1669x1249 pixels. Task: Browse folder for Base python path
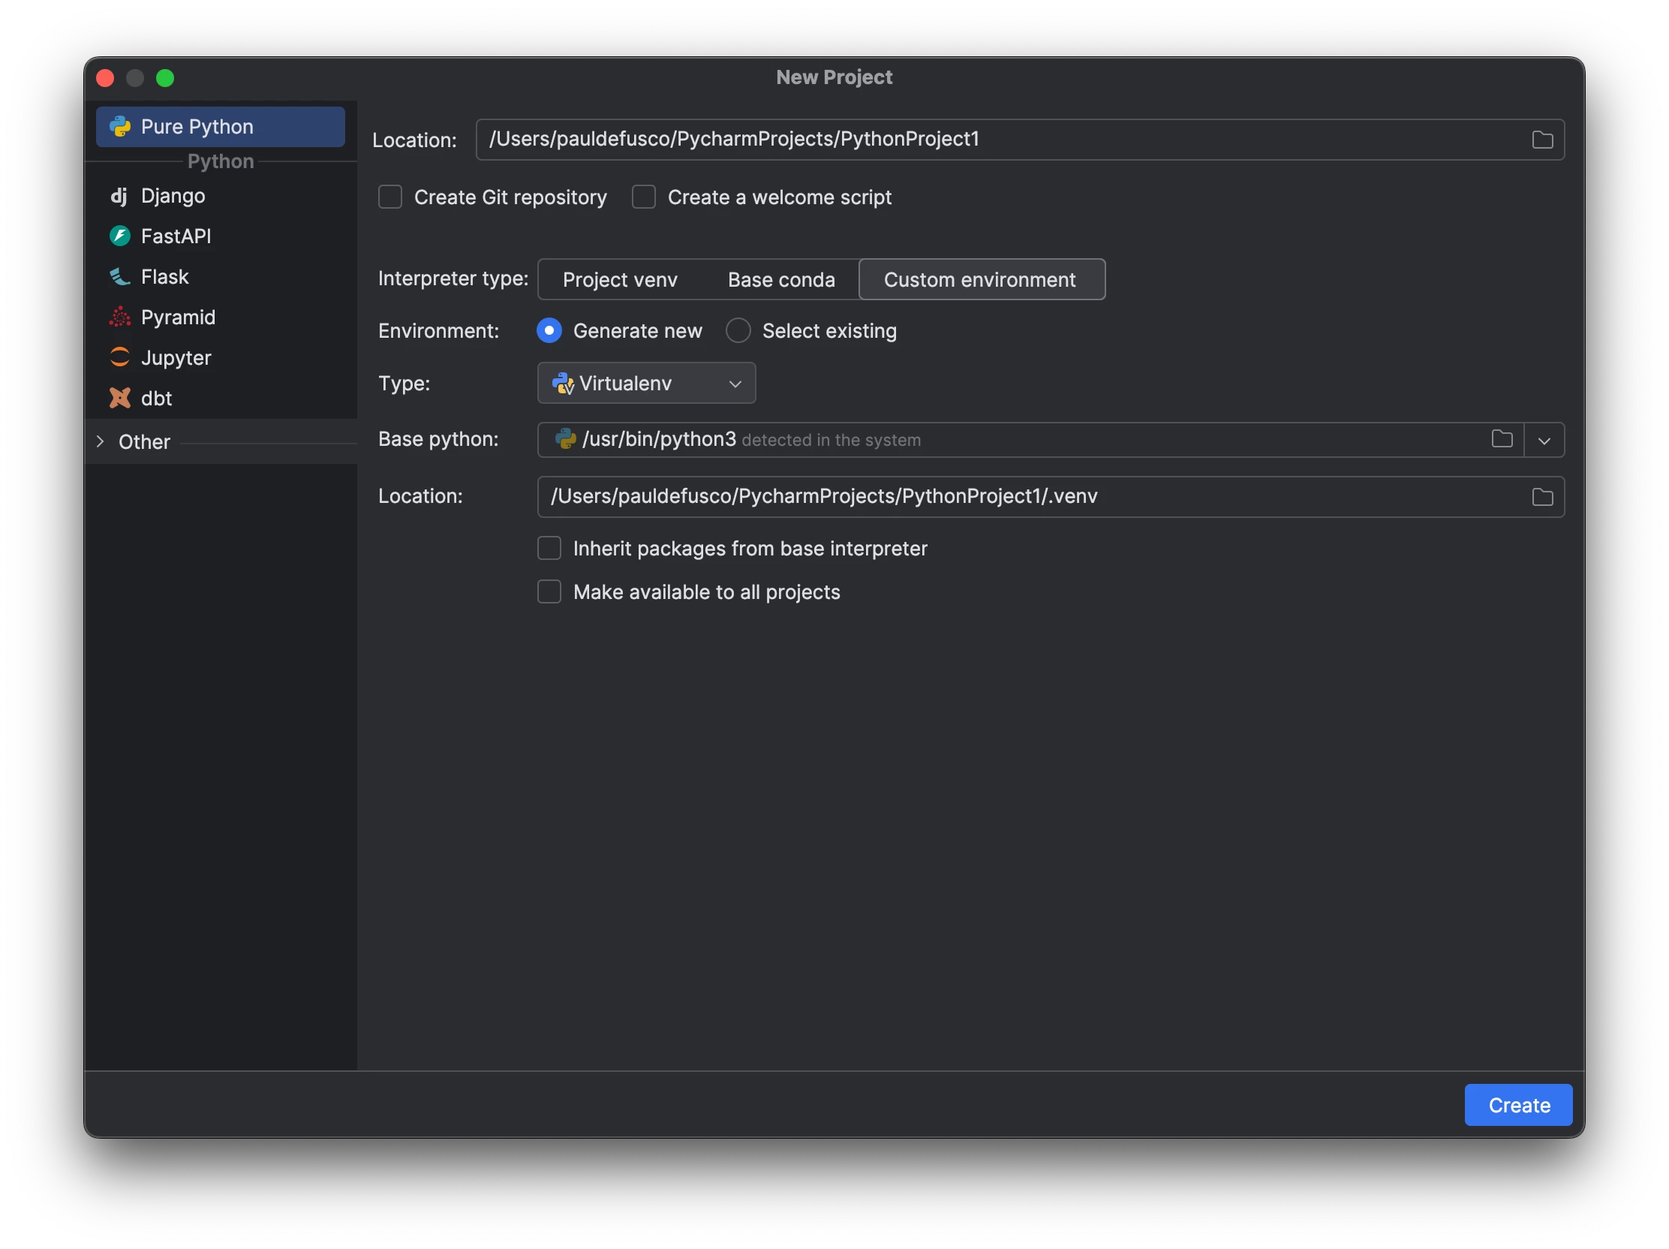[x=1502, y=440]
